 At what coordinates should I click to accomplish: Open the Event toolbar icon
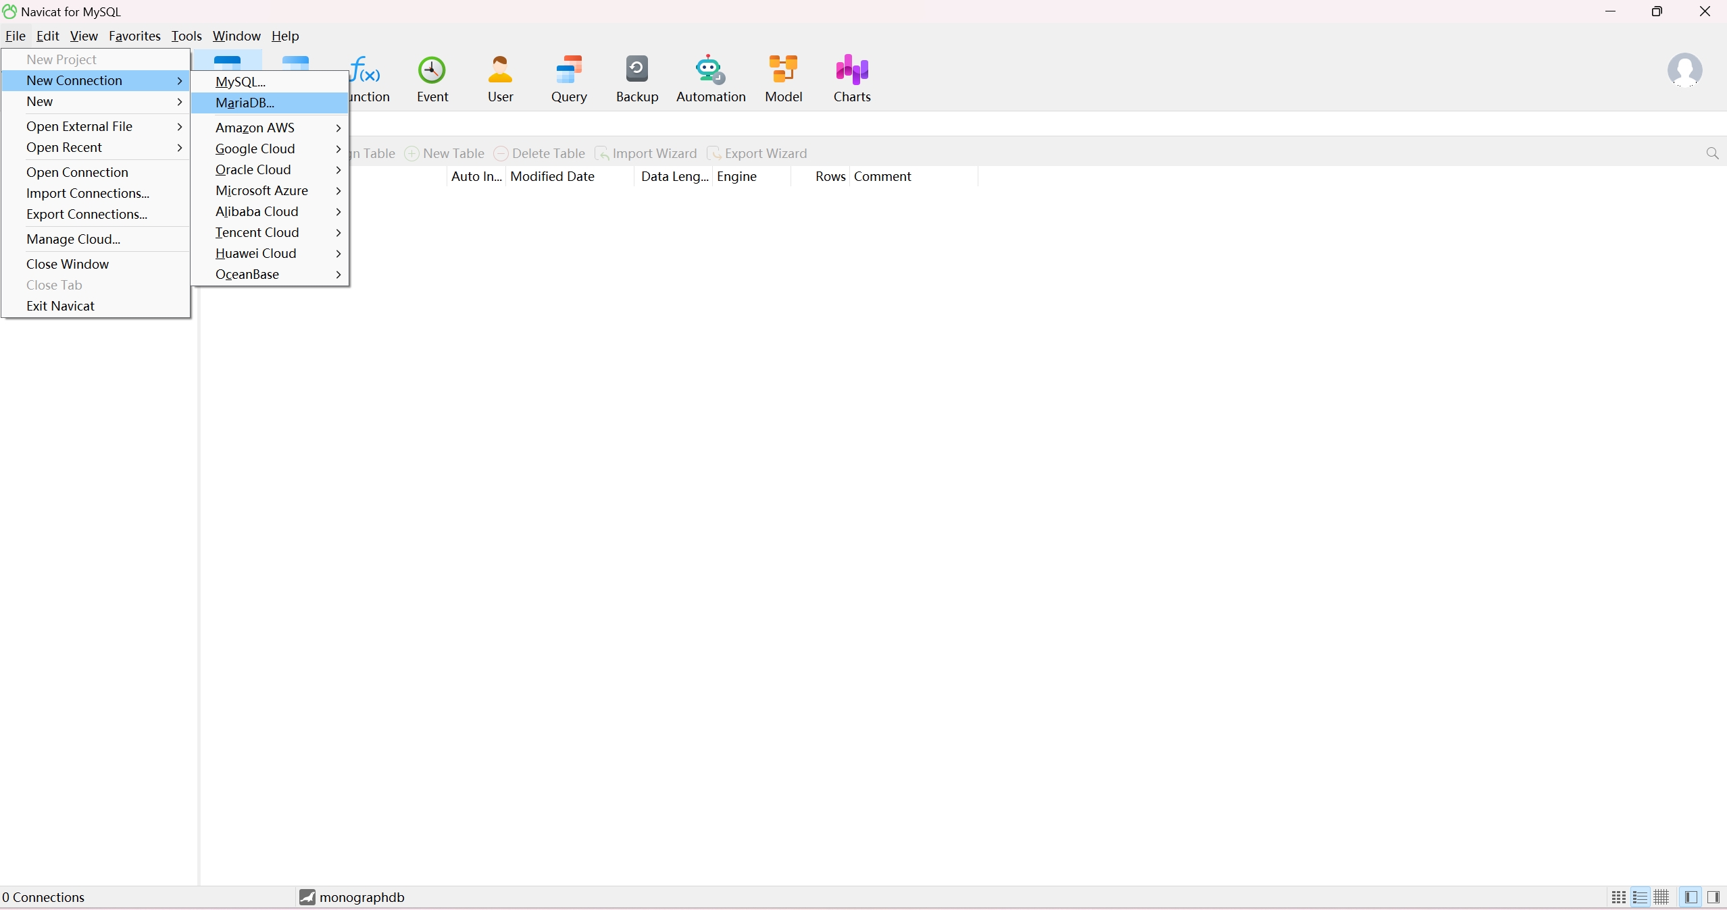click(432, 79)
